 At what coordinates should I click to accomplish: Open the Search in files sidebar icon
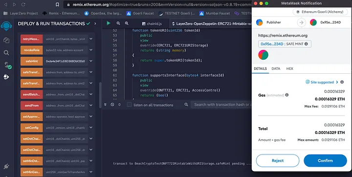(6, 53)
